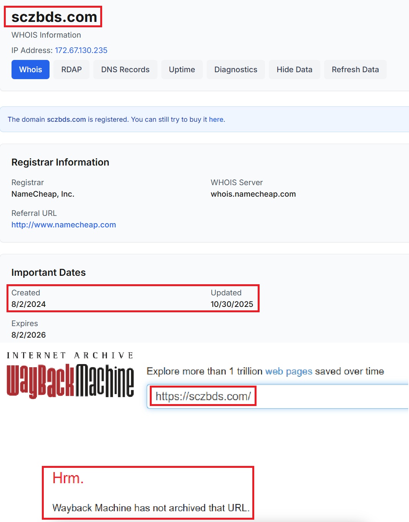Open the RDAP tab

(71, 70)
